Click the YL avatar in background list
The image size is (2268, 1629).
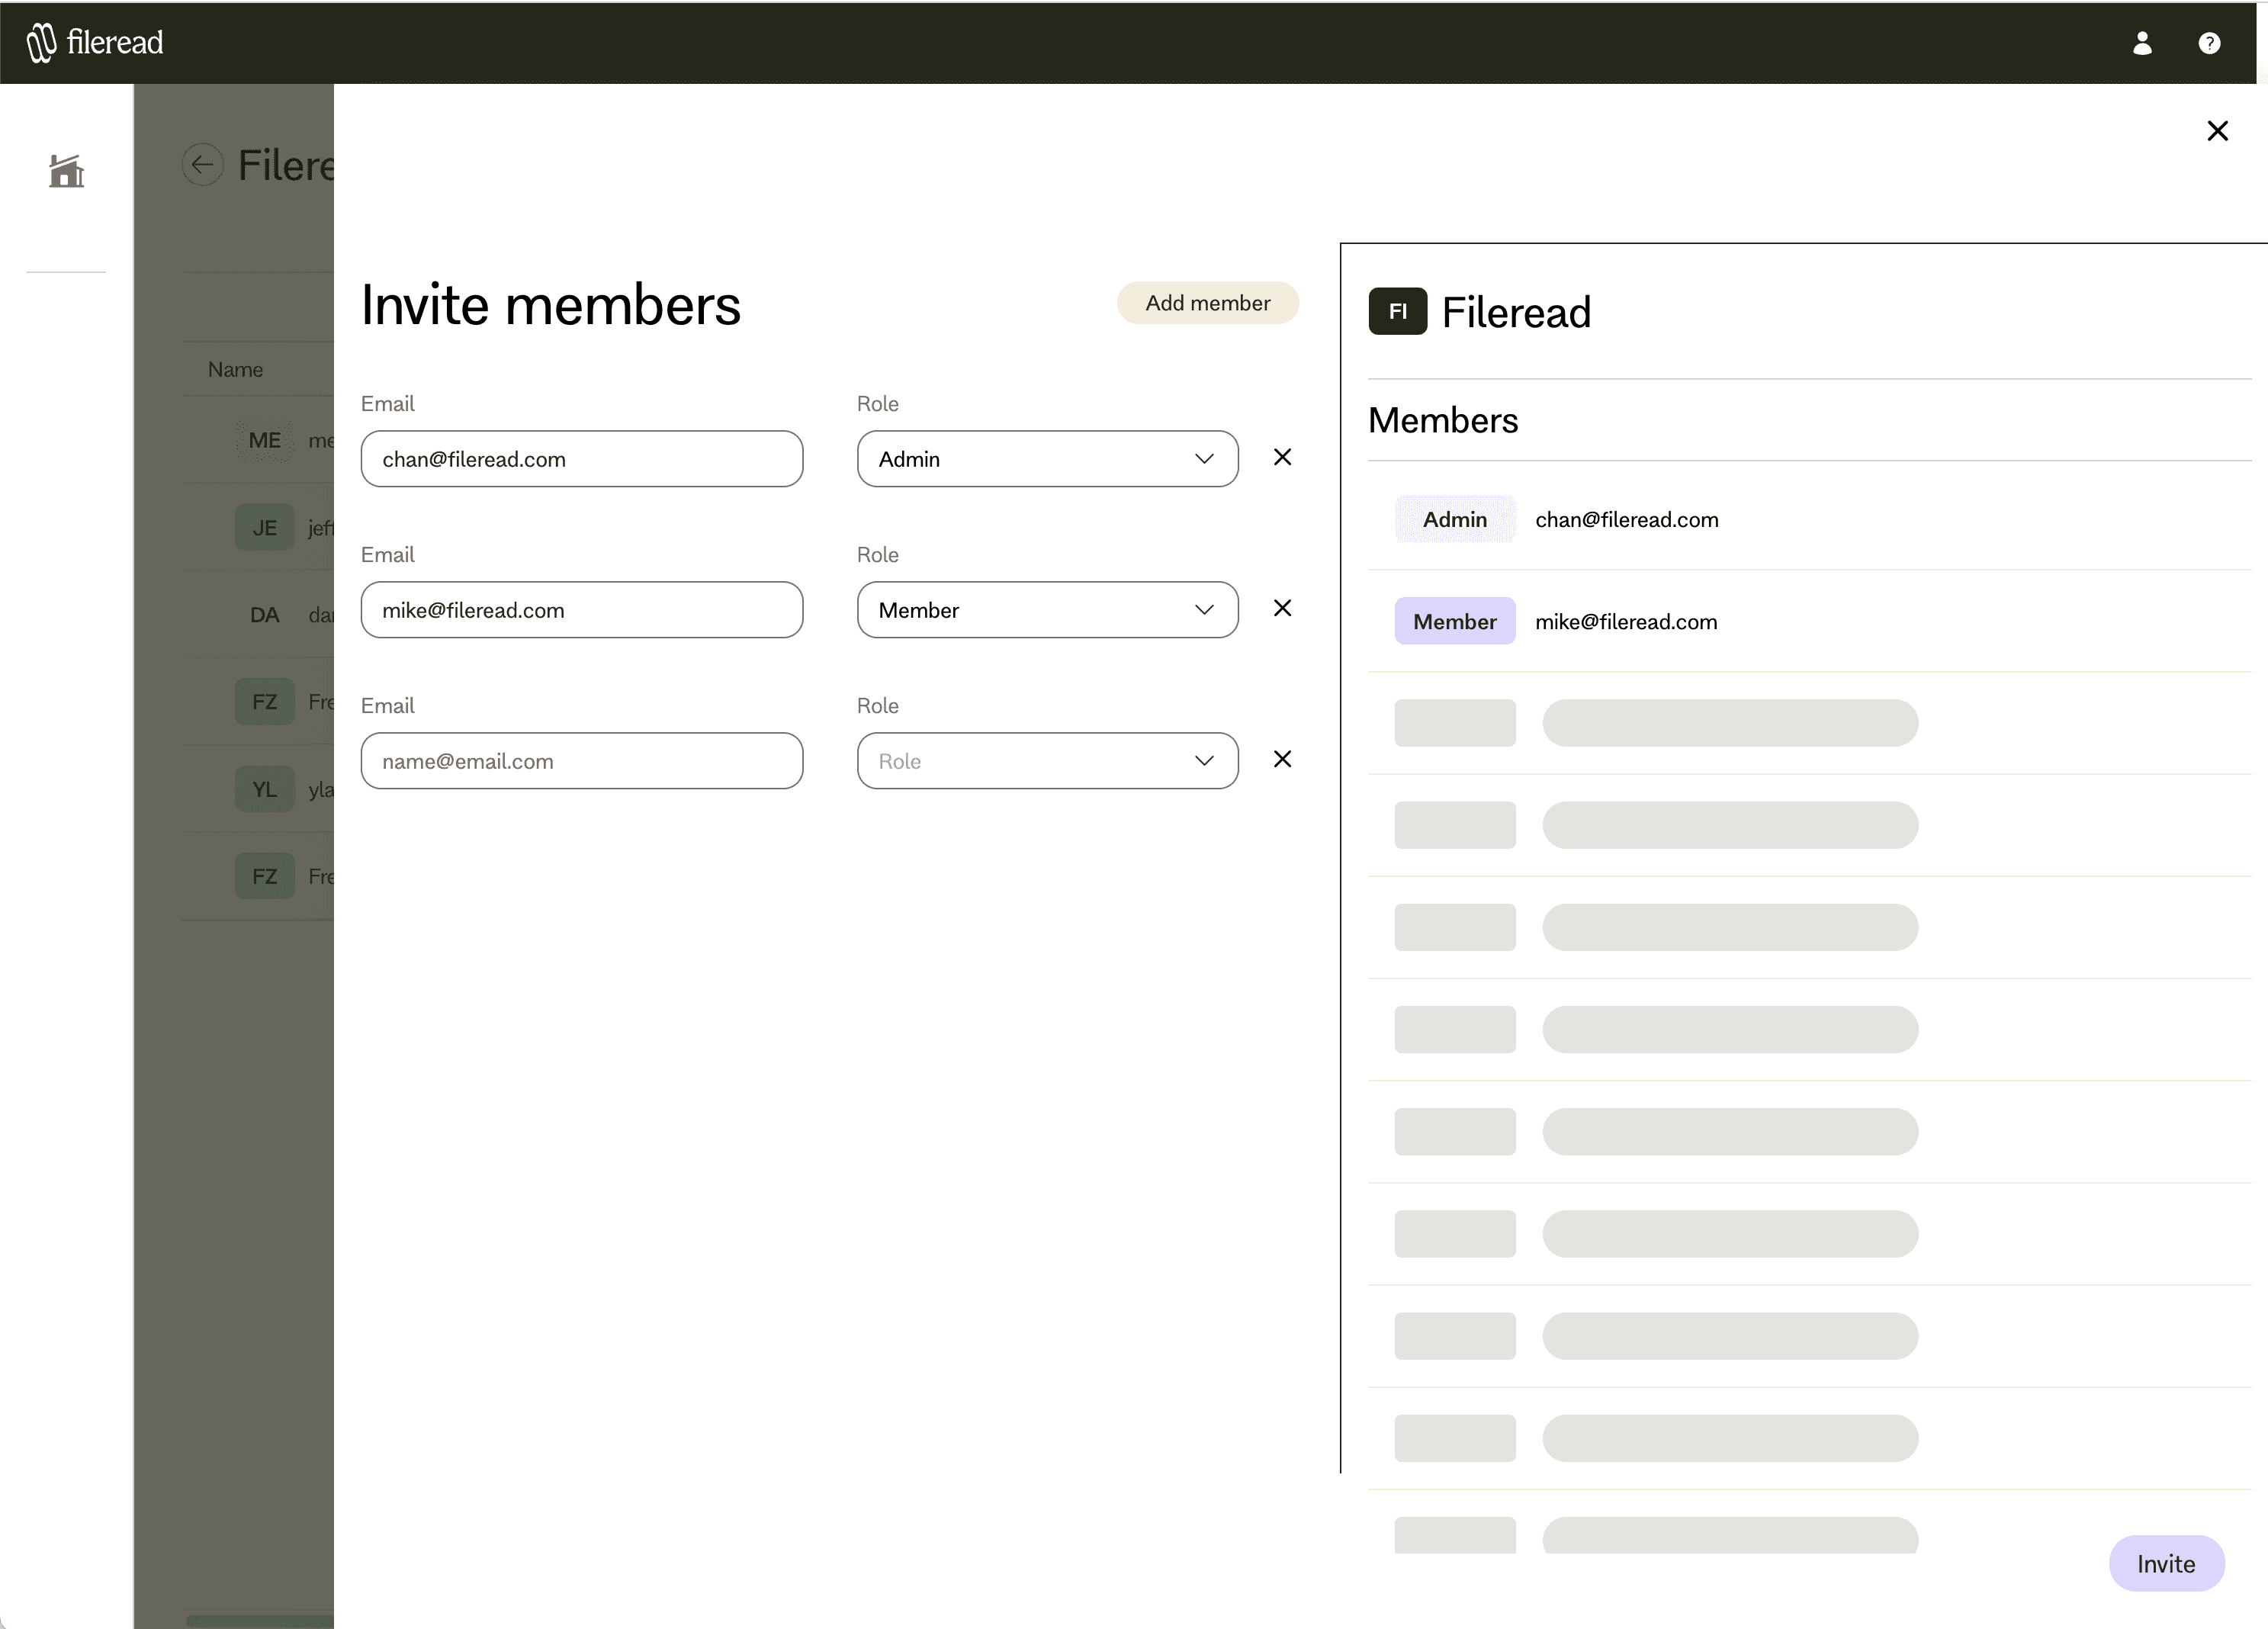coord(265,790)
